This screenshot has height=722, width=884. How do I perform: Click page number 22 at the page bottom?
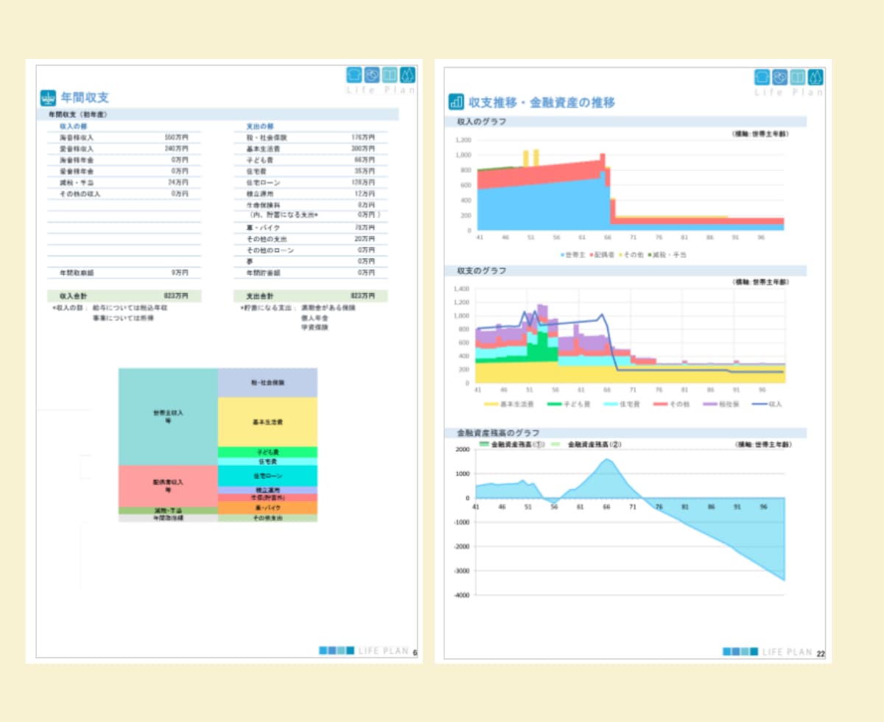coord(821,653)
